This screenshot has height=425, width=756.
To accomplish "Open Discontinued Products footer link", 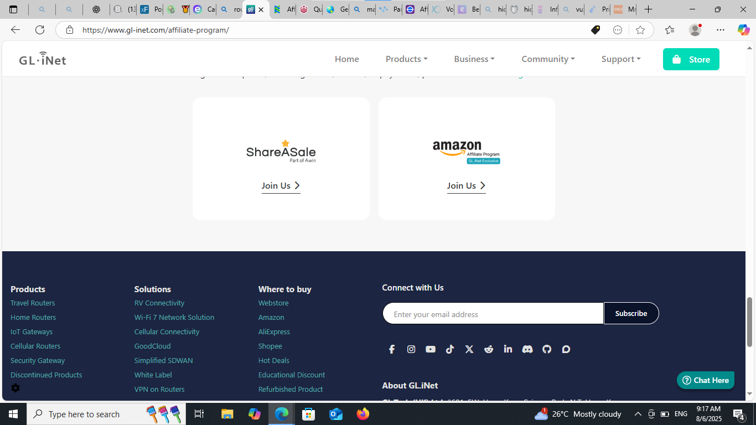I will tap(46, 375).
